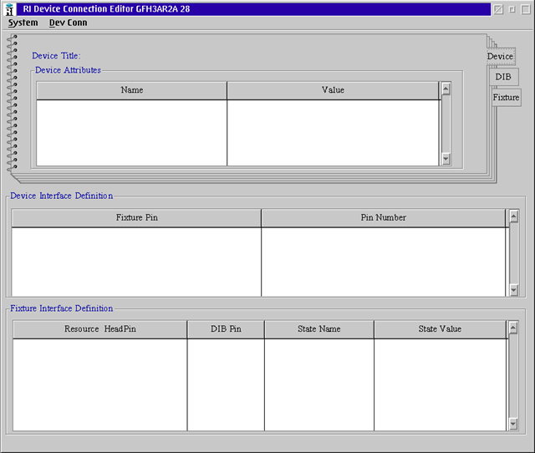This screenshot has height=453, width=535.
Task: Click scroll down arrow in Device Attributes table
Action: click(x=446, y=159)
